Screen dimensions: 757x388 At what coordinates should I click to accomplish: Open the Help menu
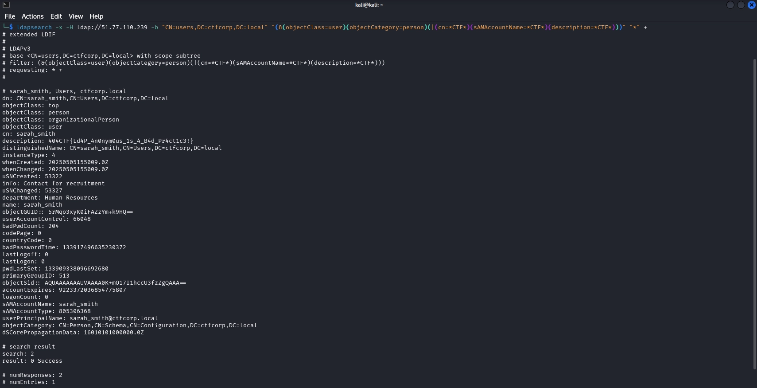click(96, 16)
